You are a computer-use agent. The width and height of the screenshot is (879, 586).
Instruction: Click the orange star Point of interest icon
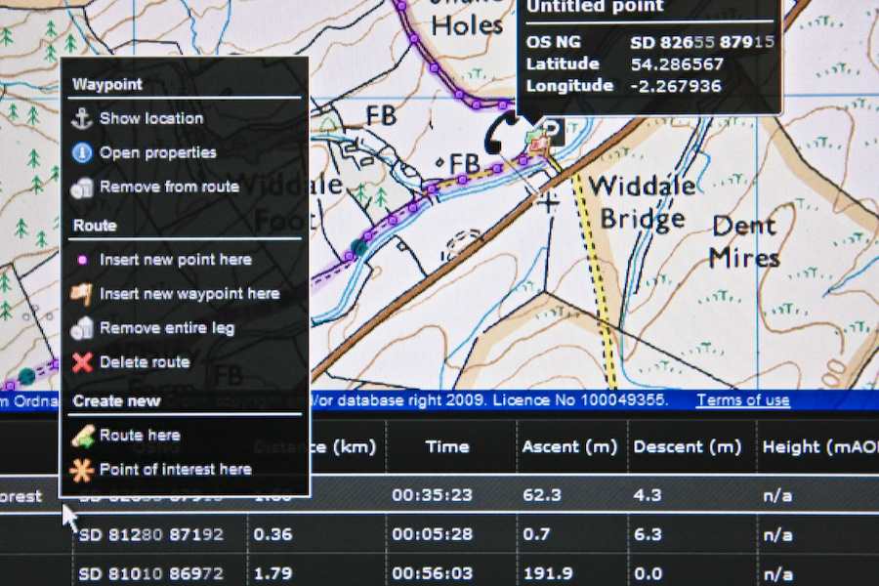coord(82,470)
